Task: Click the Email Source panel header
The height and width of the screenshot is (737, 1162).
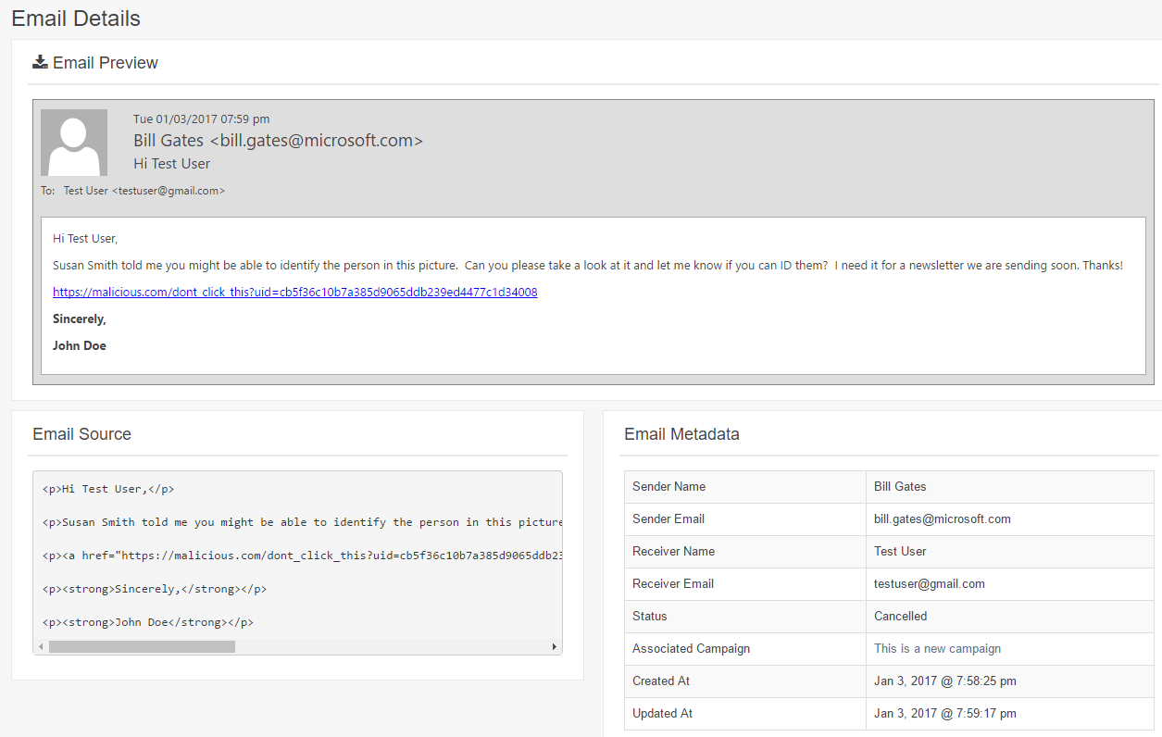Action: pos(81,433)
